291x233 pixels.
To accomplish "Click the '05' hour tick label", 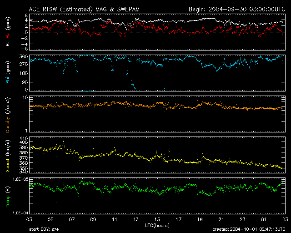I will pyautogui.click(x=50, y=219).
